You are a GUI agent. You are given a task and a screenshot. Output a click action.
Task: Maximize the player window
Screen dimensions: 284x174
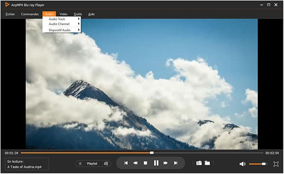click(x=268, y=5)
